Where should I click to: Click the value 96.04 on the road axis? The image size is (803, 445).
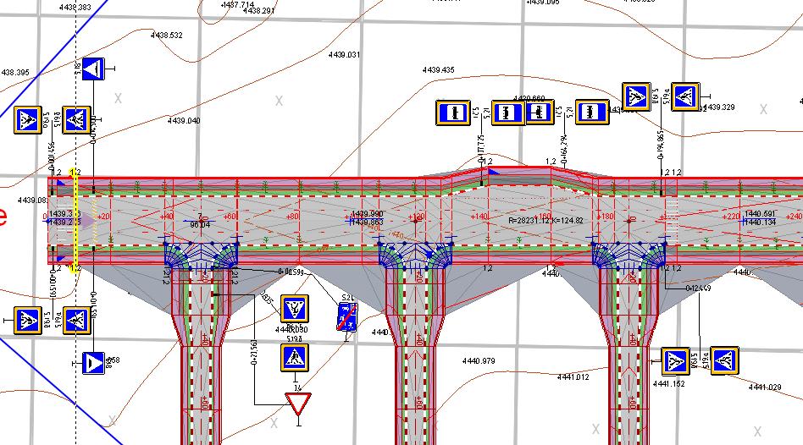pyautogui.click(x=200, y=224)
